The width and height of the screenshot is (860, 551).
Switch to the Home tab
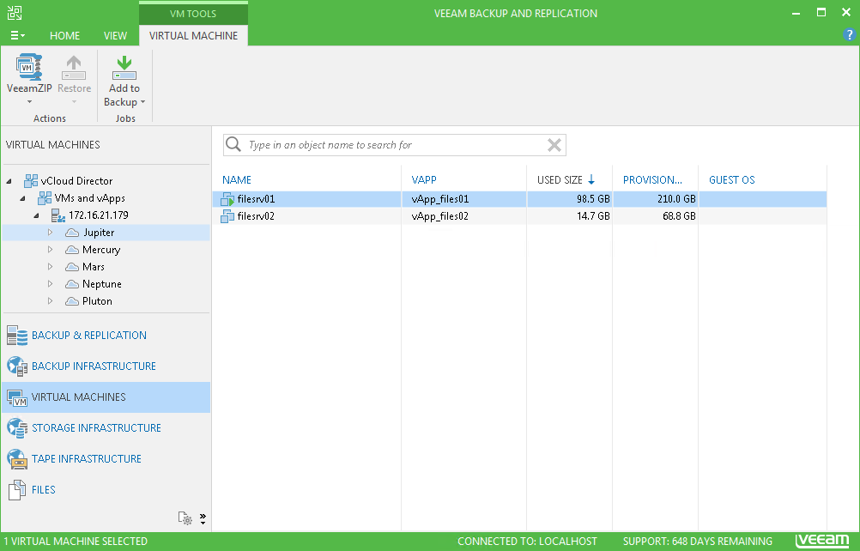64,36
